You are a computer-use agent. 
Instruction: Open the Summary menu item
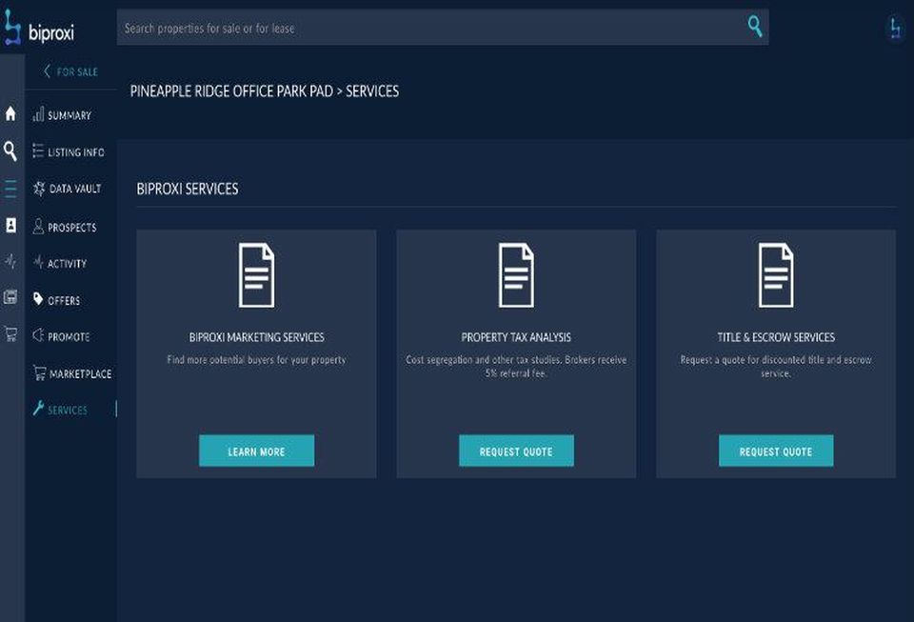tap(70, 115)
